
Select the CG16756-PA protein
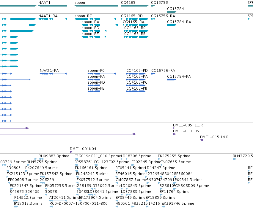pos(153,74)
